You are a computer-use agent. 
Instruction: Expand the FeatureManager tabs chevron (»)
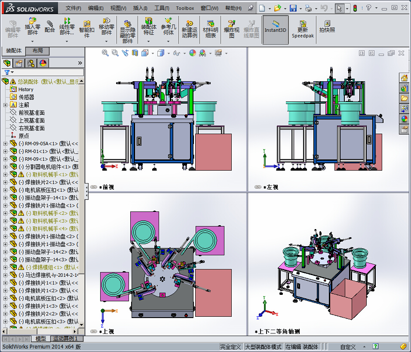(x=80, y=63)
